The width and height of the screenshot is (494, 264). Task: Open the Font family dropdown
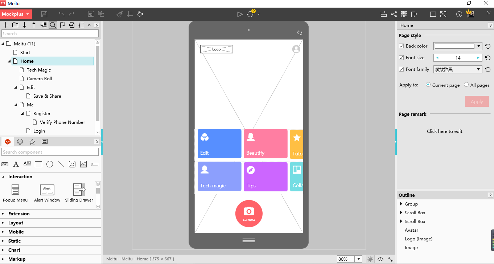pos(479,69)
